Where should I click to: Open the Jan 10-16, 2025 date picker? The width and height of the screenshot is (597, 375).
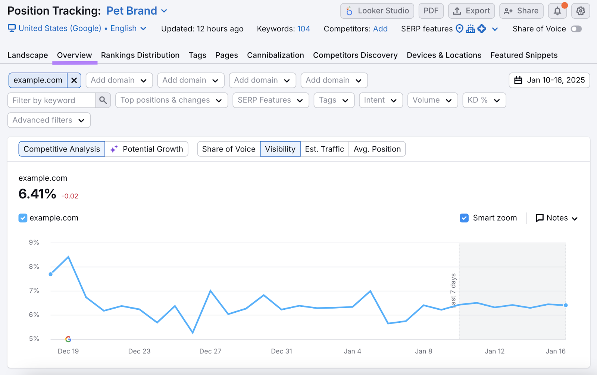[x=549, y=80]
